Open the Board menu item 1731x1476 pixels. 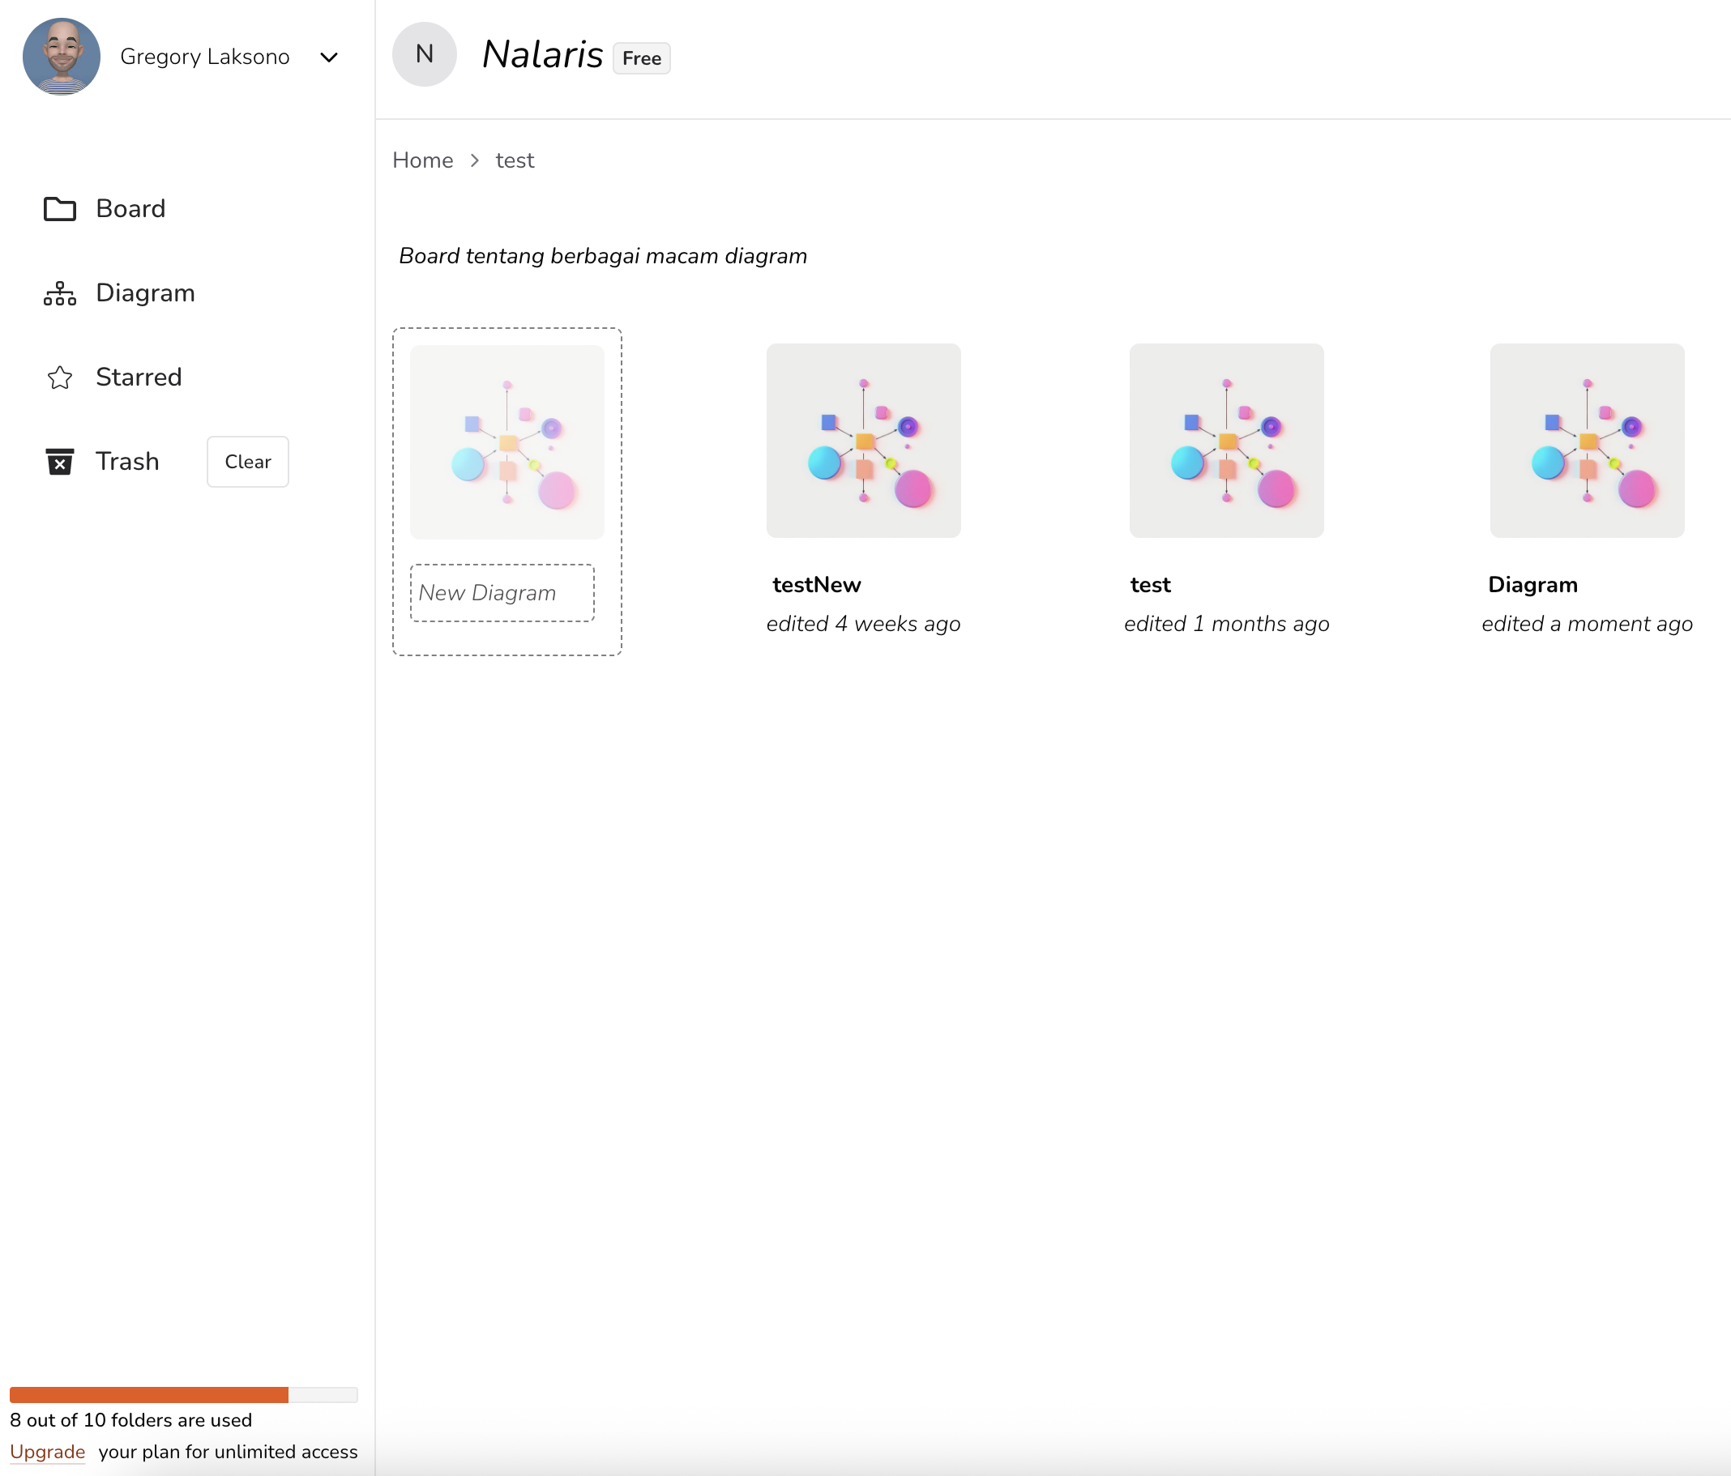pos(130,209)
